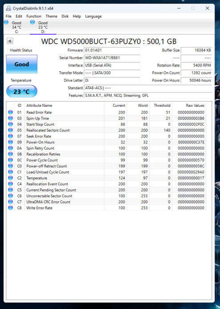Click status icon for Reallocation Event Count
The width and height of the screenshot is (220, 309).
pyautogui.click(x=10, y=184)
